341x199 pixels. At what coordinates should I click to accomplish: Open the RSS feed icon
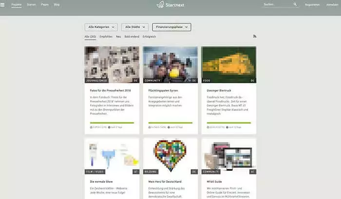(254, 36)
